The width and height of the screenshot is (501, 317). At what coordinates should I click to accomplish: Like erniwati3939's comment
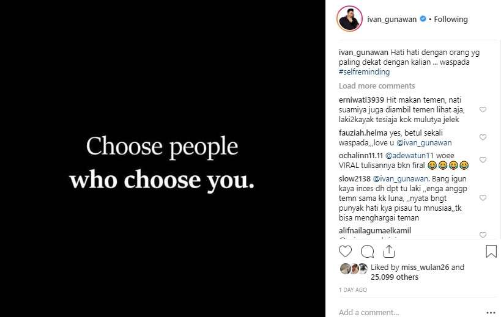483,110
